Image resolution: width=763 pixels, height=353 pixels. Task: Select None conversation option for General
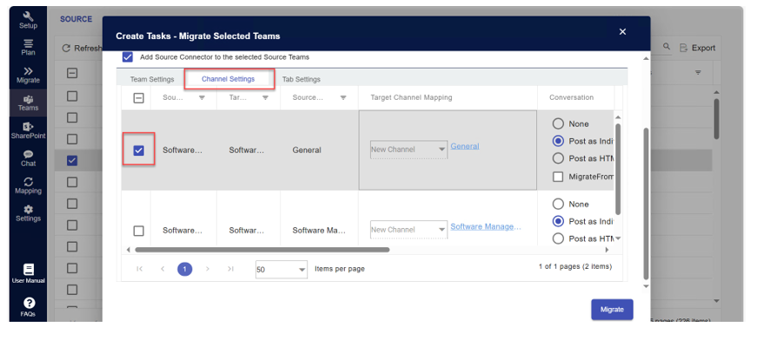pyautogui.click(x=558, y=124)
